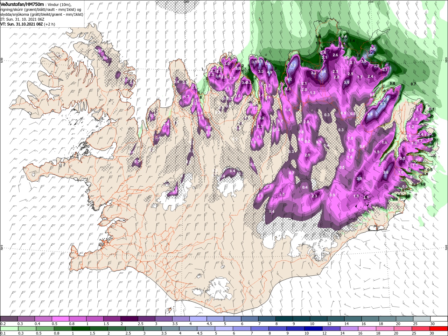Screen dimensions: 448x336
Task: Pick the dark purple snow swatch at 2
Action: 129,319
